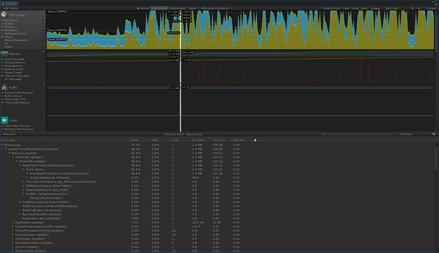Close the Video profiler module

pyautogui.click(x=44, y=118)
